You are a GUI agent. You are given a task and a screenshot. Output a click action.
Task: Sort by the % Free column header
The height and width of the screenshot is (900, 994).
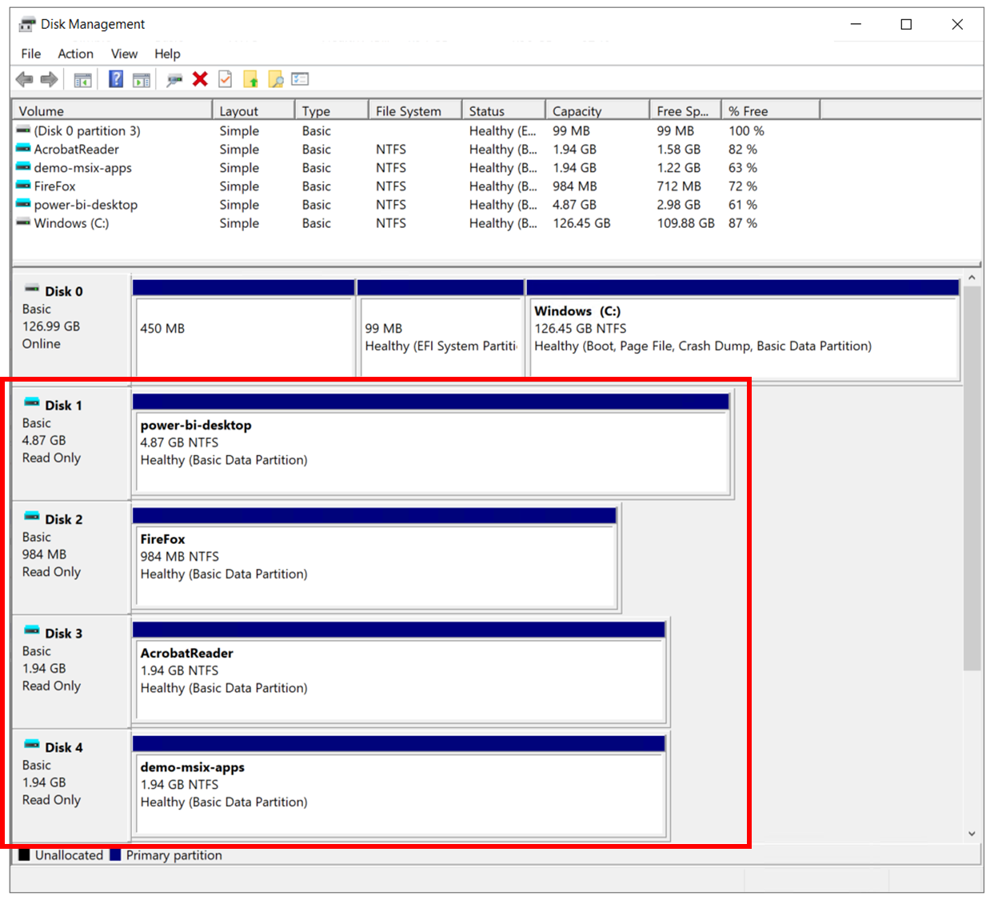click(x=771, y=110)
